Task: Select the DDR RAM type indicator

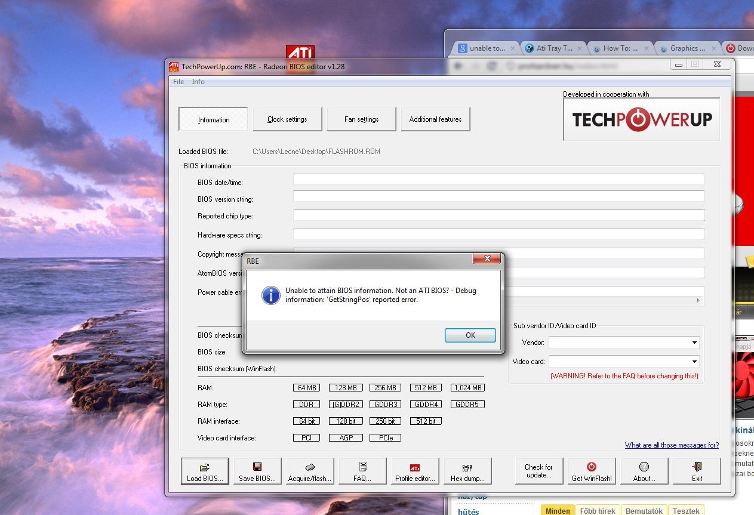Action: (307, 404)
